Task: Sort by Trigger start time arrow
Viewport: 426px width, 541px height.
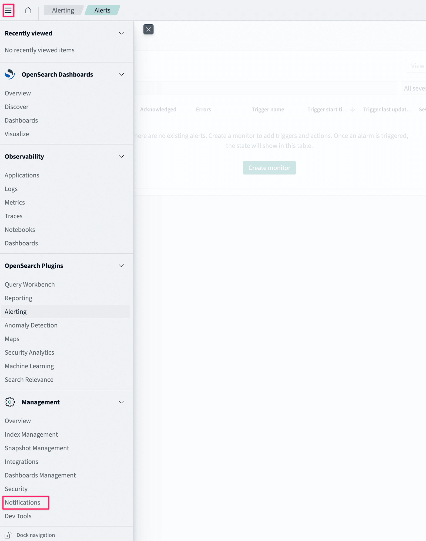Action: pos(353,110)
